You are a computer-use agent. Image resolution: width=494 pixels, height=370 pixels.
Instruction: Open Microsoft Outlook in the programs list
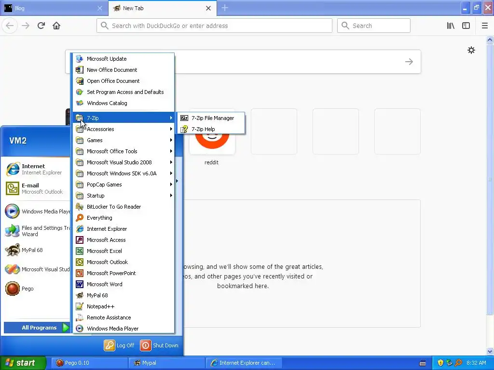(123, 262)
